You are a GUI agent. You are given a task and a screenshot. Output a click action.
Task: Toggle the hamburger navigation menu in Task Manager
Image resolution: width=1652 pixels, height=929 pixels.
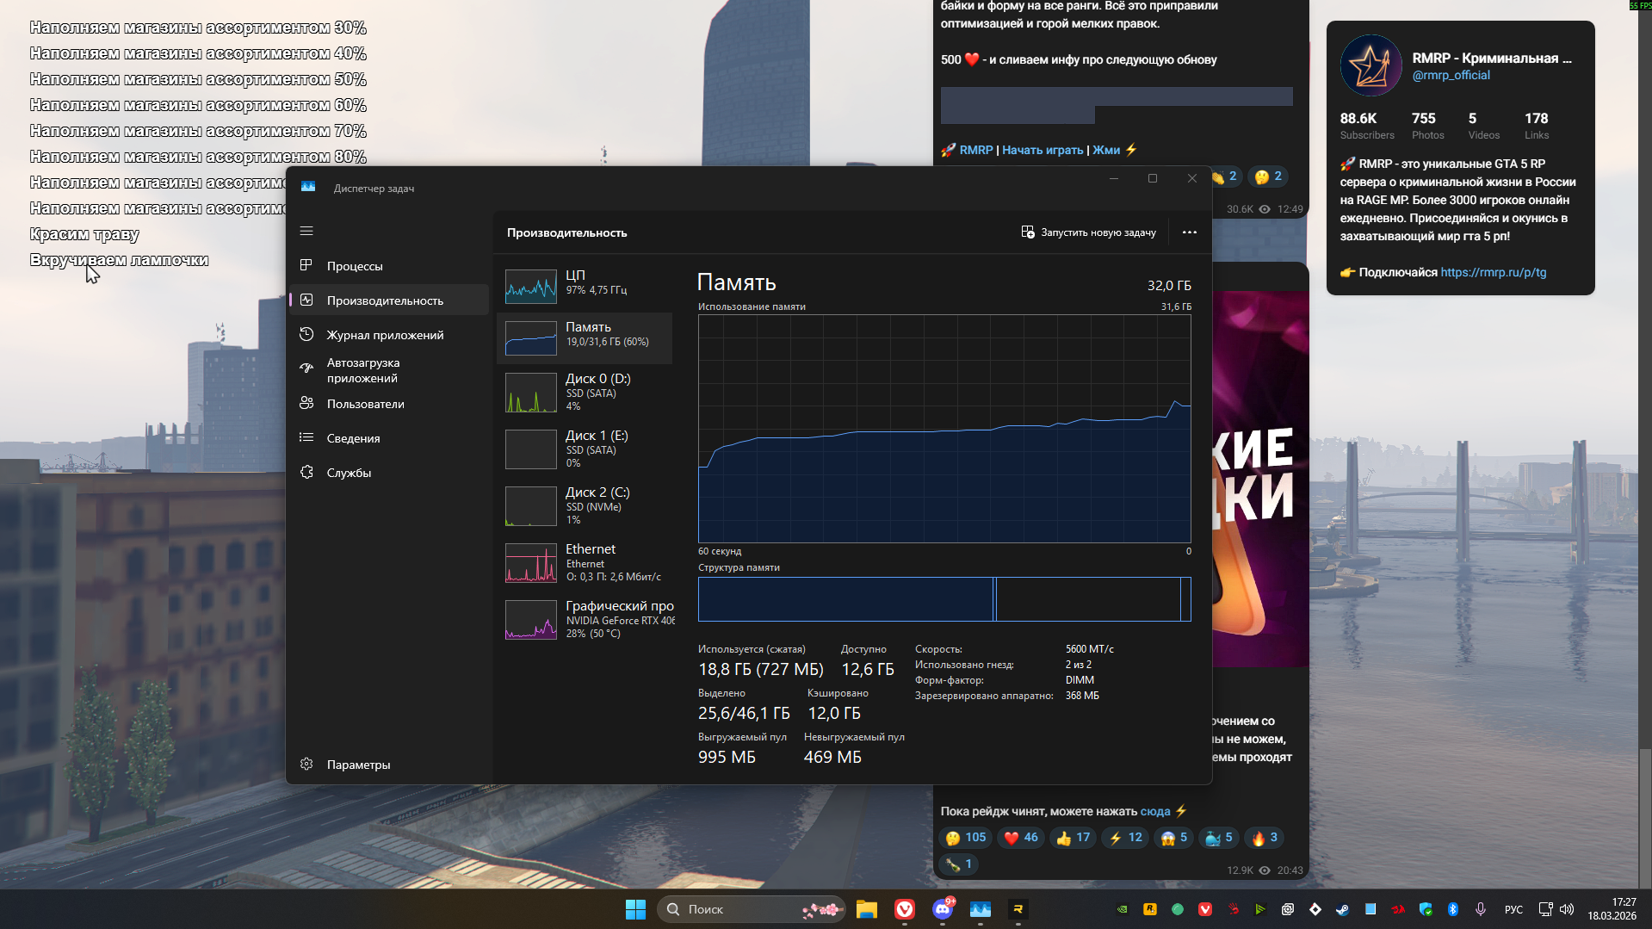306,231
